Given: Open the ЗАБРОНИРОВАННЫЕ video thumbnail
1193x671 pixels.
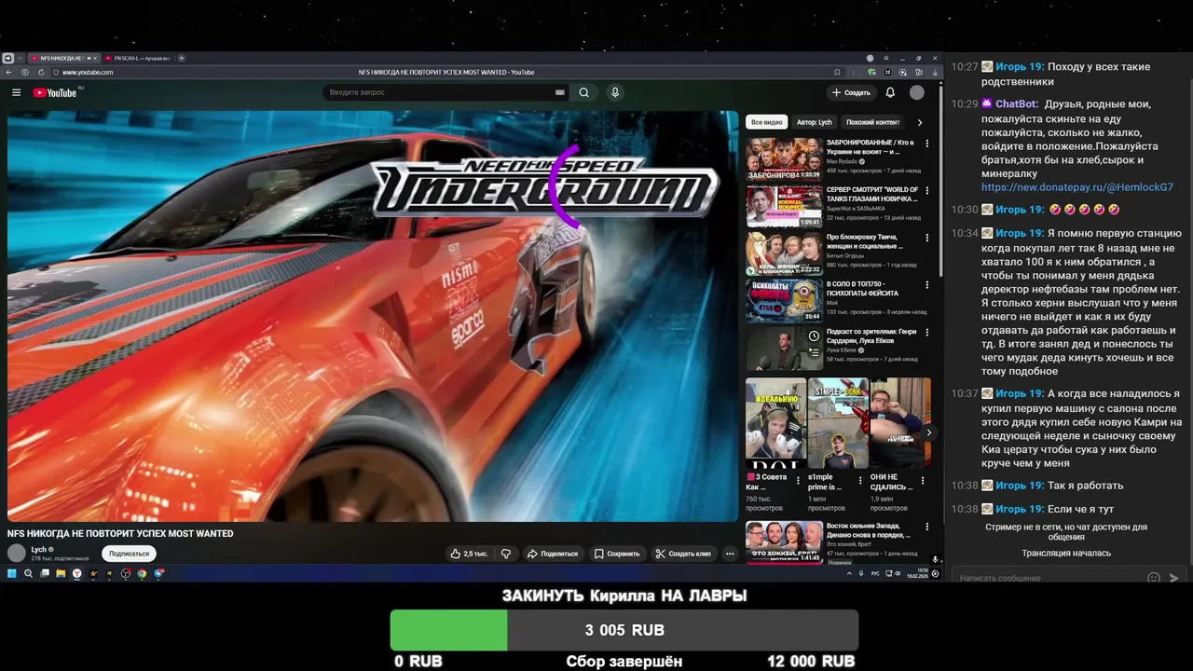Looking at the screenshot, I should point(784,158).
